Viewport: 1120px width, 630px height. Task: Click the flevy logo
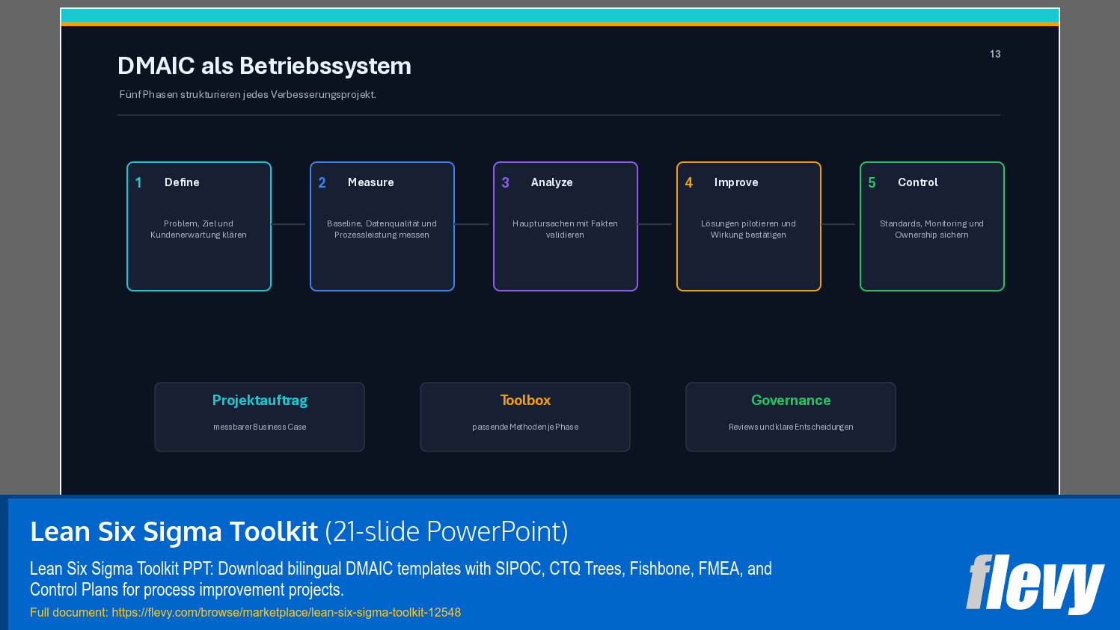click(x=1035, y=584)
